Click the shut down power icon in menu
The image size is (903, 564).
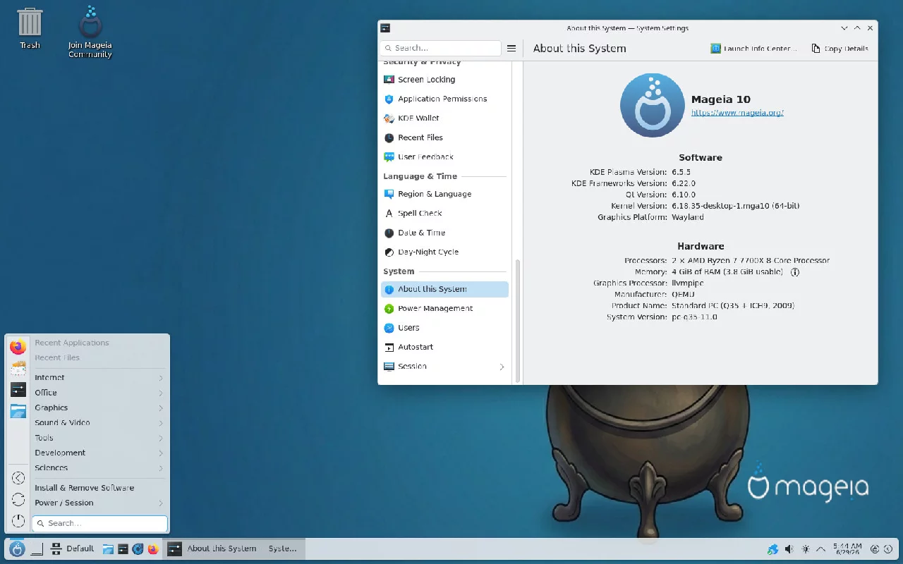point(18,521)
